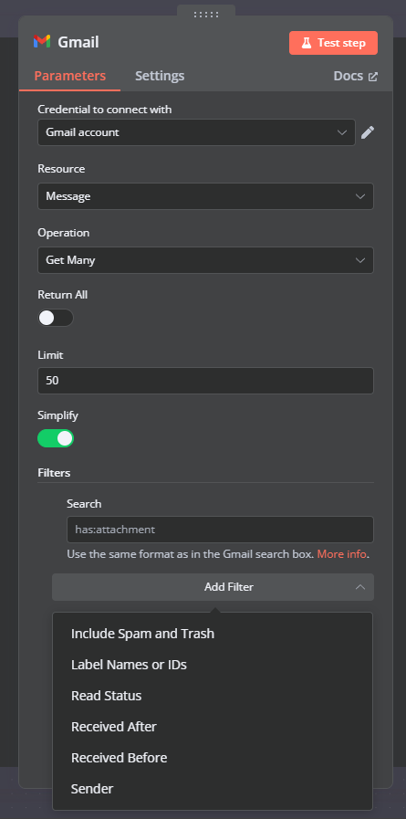Collapse the Add Filter menu
This screenshot has height=819, width=406.
(x=213, y=587)
